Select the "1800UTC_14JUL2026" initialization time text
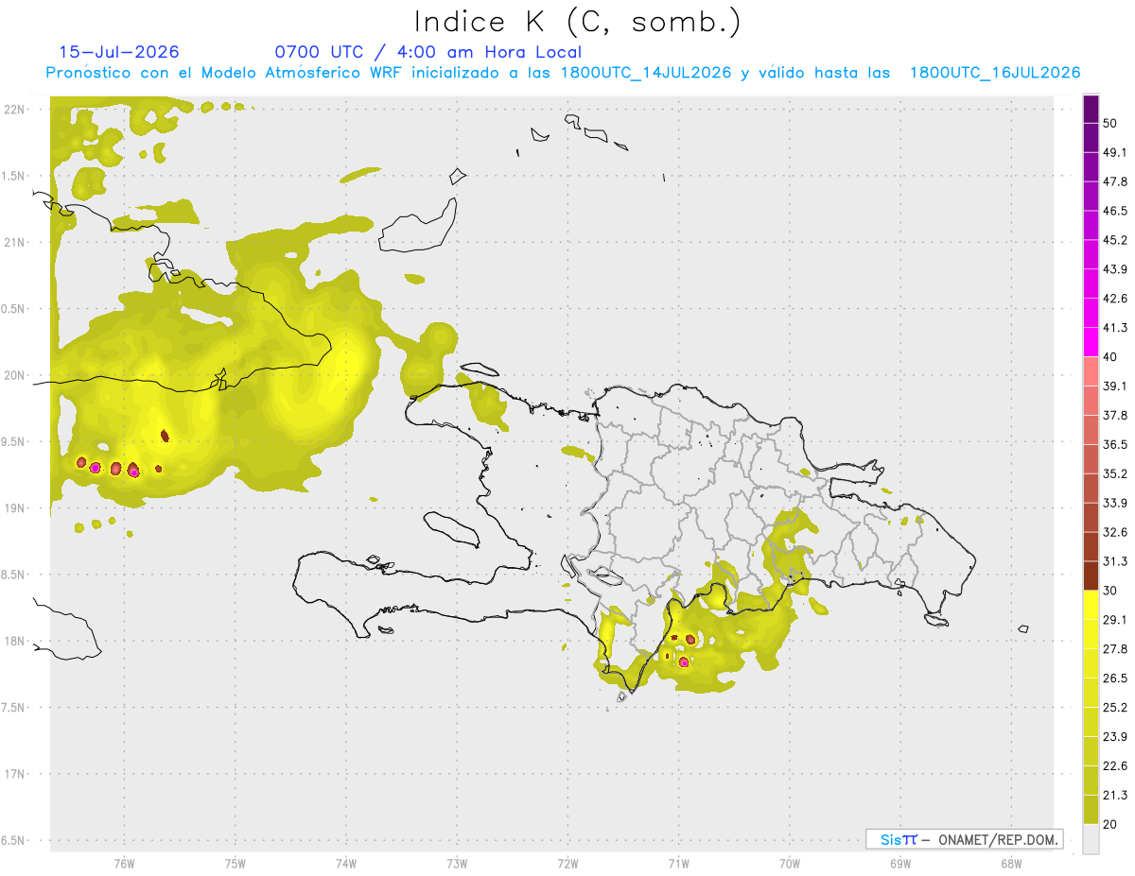Image resolution: width=1135 pixels, height=876 pixels. point(646,73)
